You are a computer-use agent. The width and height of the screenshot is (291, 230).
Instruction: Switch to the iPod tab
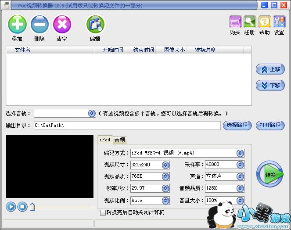tap(105, 140)
